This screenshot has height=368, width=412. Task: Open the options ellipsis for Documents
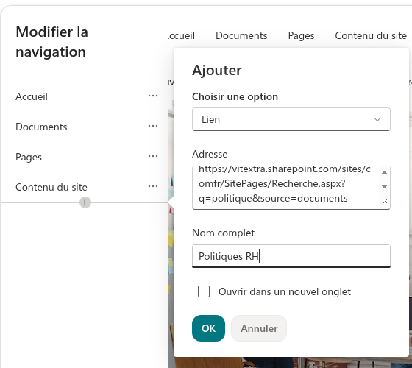click(x=153, y=126)
